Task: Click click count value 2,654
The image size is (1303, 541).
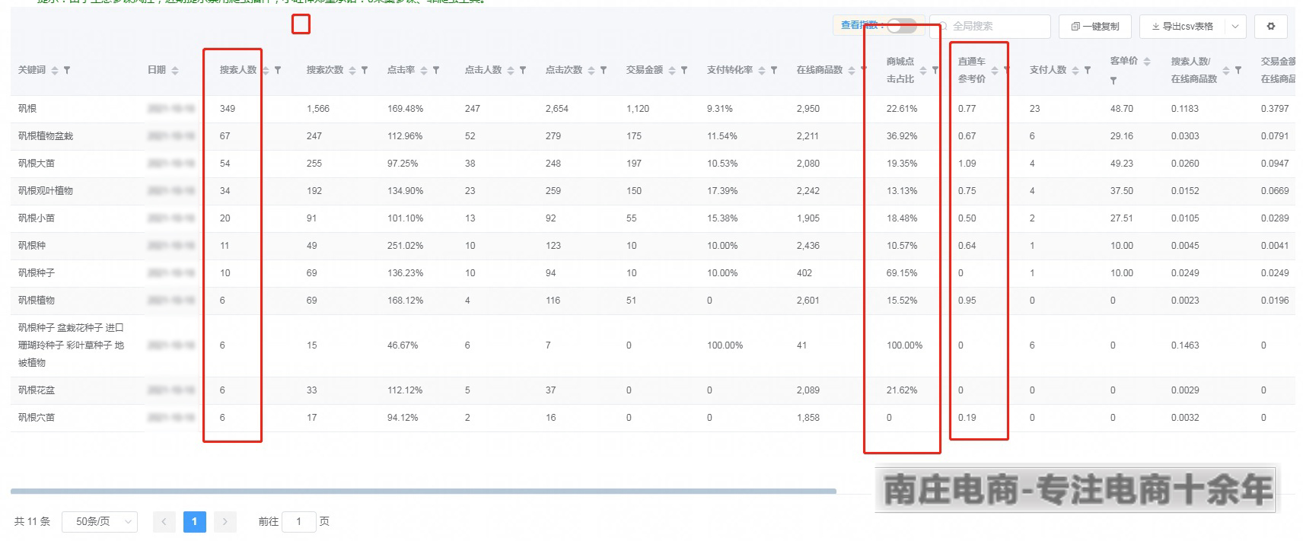Action: pyautogui.click(x=557, y=109)
